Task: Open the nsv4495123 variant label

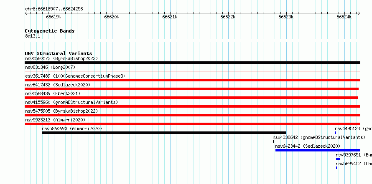Action: (353, 129)
